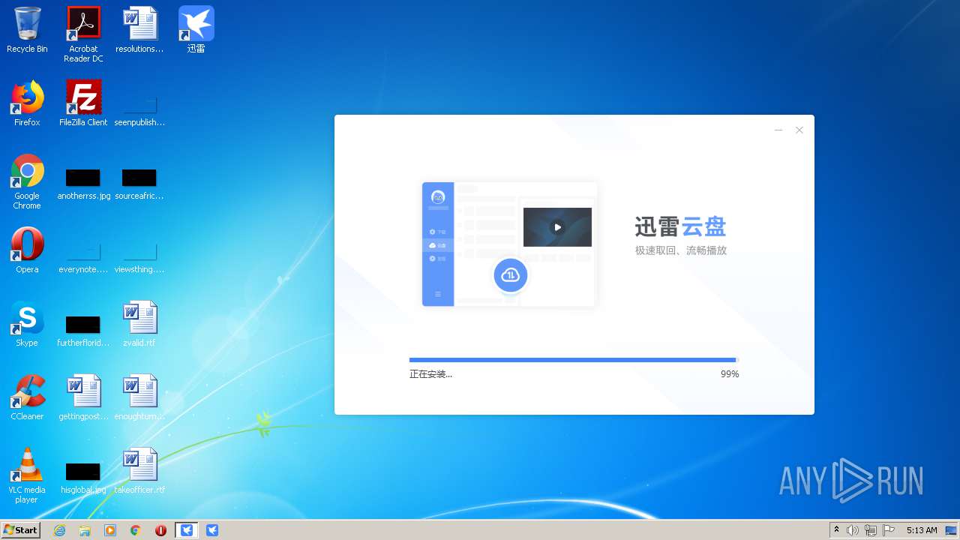Screen dimensions: 960x540
Task: Open the network tray icon
Action: [x=871, y=530]
